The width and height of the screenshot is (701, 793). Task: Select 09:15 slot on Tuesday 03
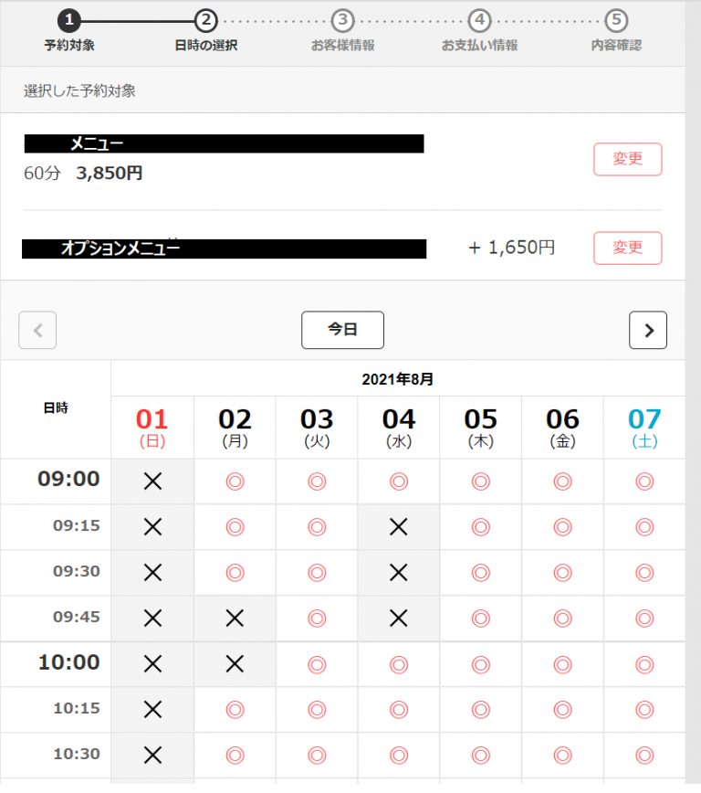point(317,527)
